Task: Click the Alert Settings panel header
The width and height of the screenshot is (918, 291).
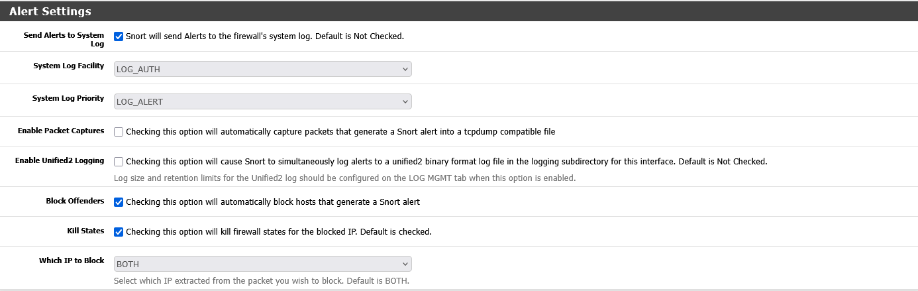Action: [50, 11]
